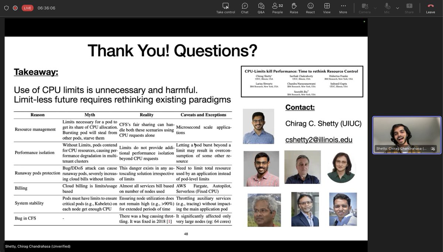Click the meeting timer 06:36:06
Viewport: 443px width, 252px height.
click(47, 8)
